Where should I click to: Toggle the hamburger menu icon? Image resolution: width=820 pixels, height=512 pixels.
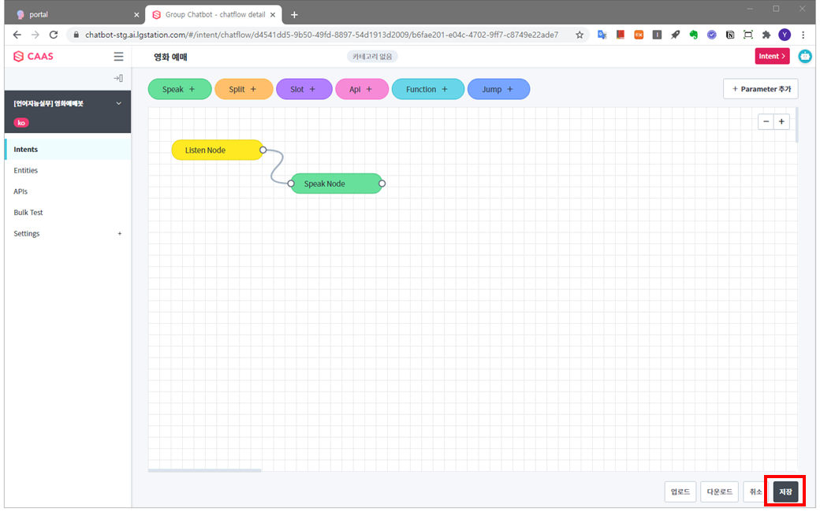pyautogui.click(x=118, y=57)
